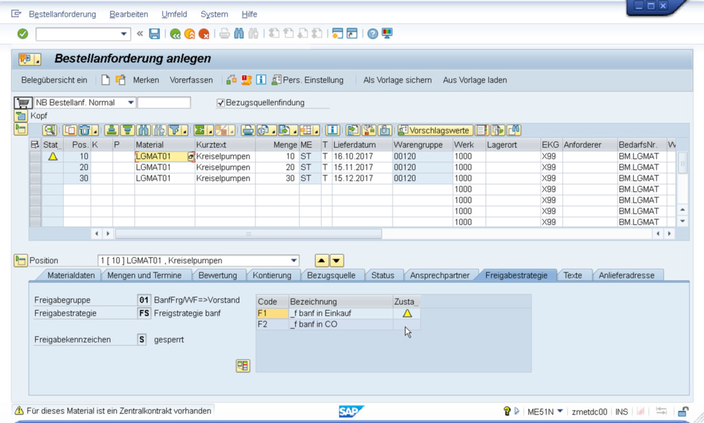Switch to the Kontierung tab
This screenshot has width=704, height=423.
pyautogui.click(x=272, y=275)
